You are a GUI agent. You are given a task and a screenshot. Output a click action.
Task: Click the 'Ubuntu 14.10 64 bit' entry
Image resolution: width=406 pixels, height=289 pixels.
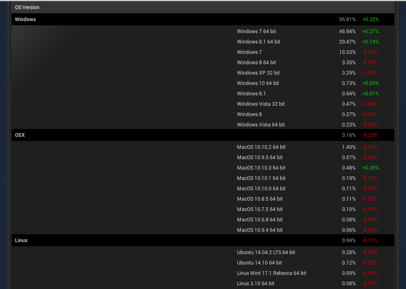click(x=259, y=262)
